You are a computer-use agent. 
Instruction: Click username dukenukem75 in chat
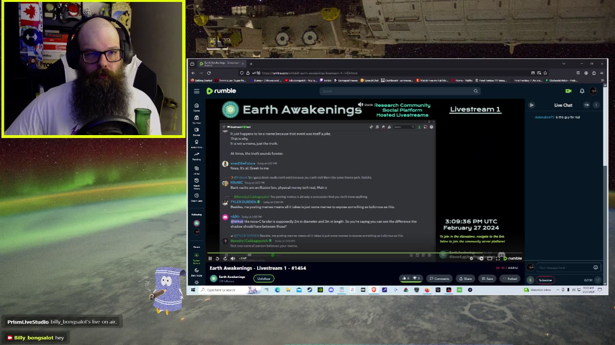click(544, 117)
